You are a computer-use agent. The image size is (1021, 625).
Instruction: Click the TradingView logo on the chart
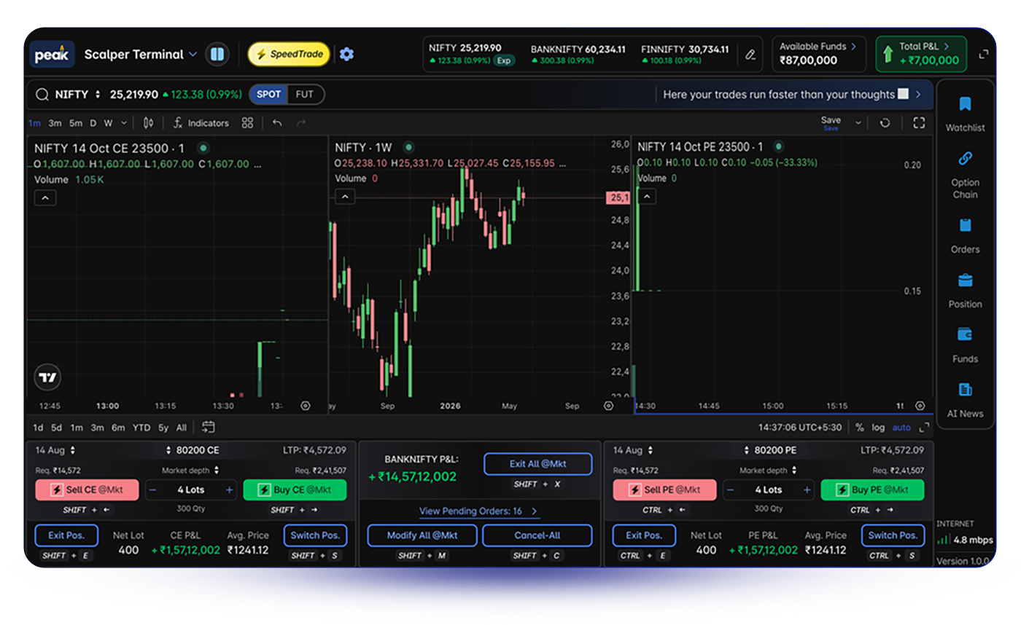point(47,377)
